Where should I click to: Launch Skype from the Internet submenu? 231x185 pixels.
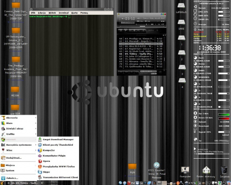click(x=58, y=172)
